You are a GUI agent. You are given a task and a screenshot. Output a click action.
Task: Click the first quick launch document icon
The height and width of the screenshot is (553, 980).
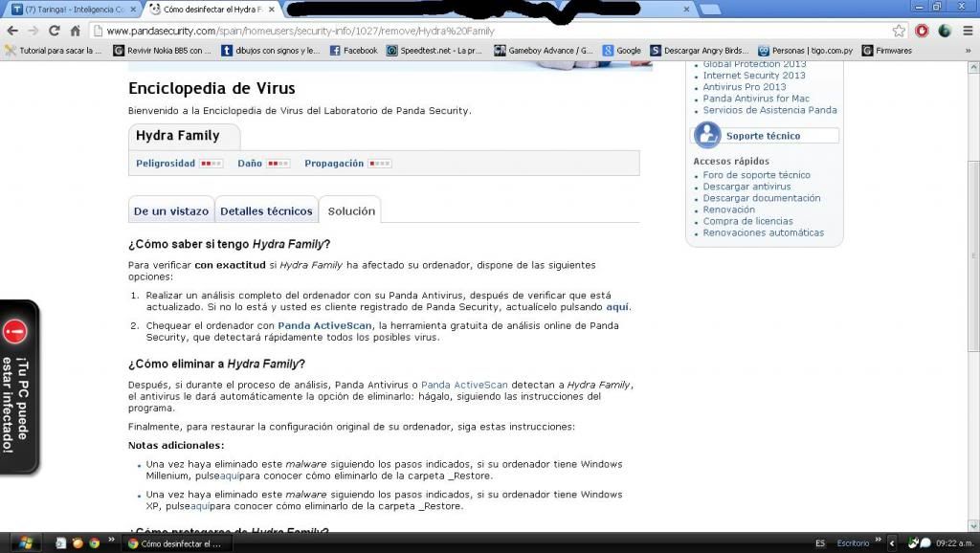coord(60,543)
